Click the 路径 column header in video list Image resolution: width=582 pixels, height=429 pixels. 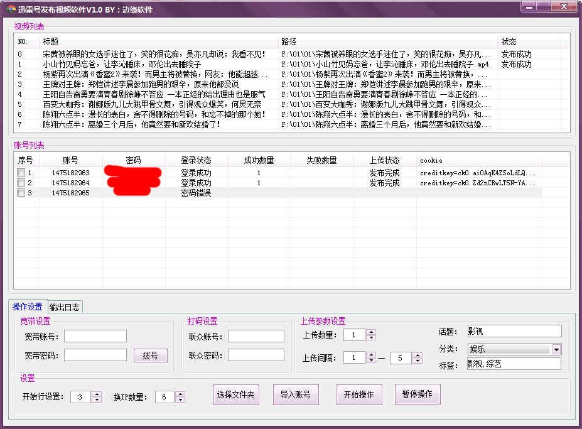click(388, 41)
